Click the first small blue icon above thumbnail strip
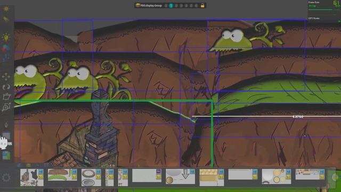This screenshot has width=341, height=192. click(x=19, y=165)
